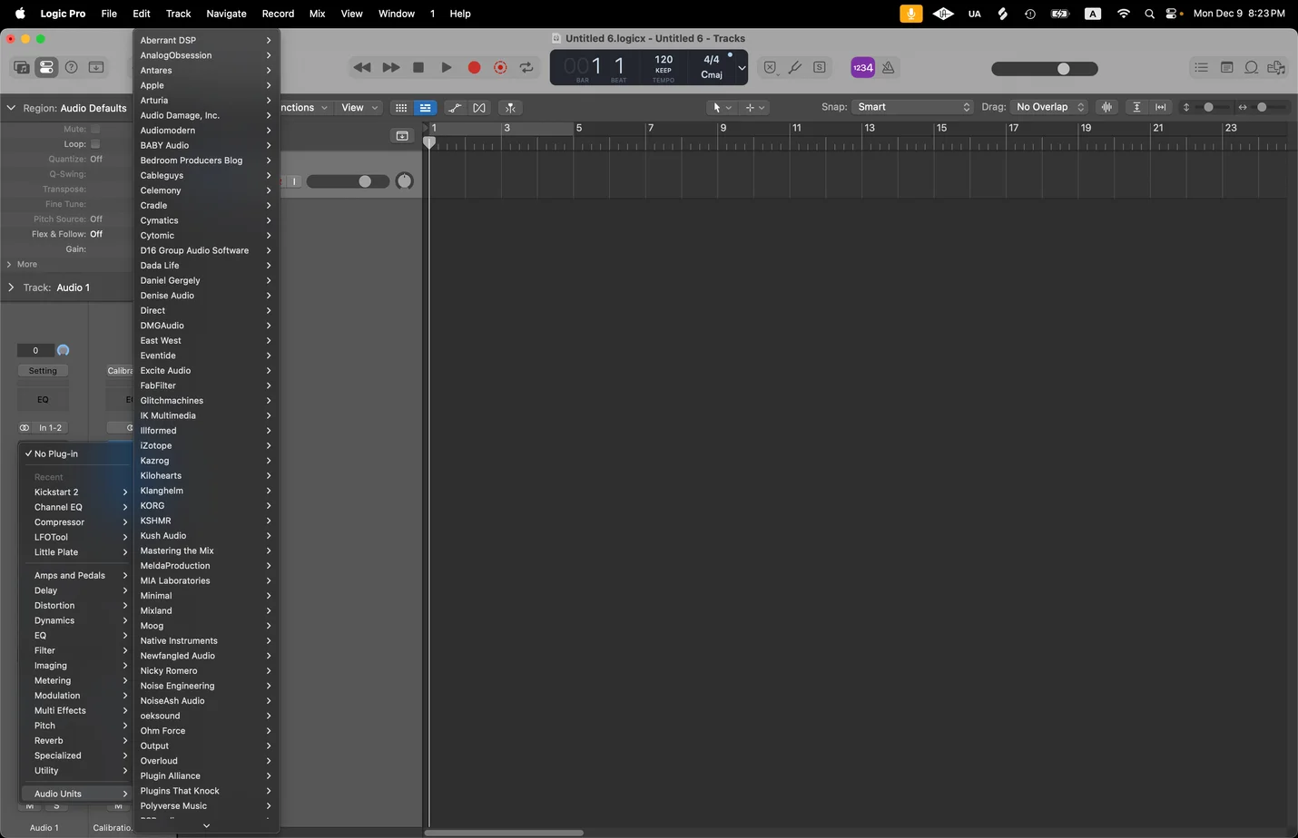Click the Setting button on channel strip
The width and height of the screenshot is (1298, 838).
43,371
